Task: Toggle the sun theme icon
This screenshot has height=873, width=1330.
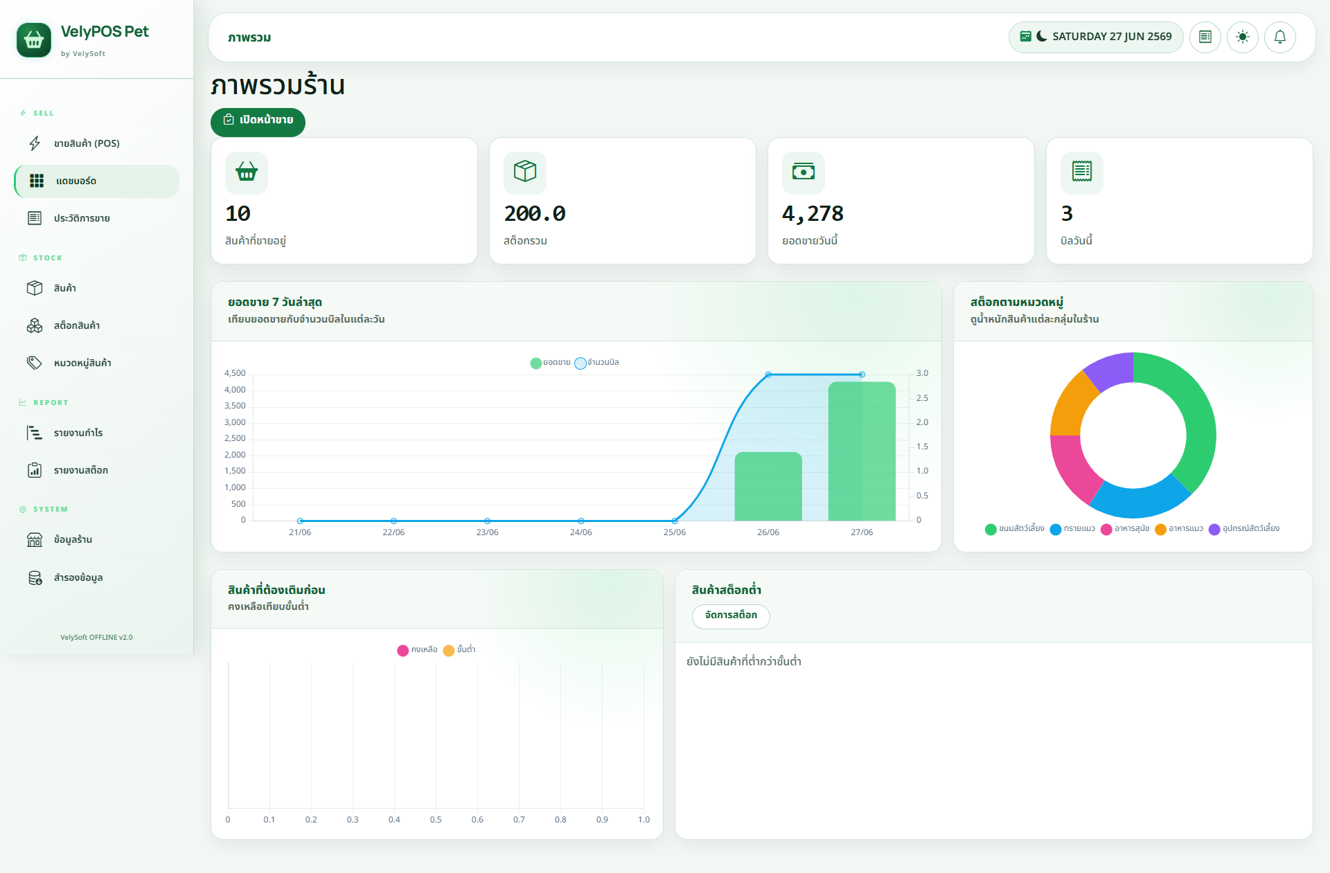Action: pyautogui.click(x=1243, y=37)
